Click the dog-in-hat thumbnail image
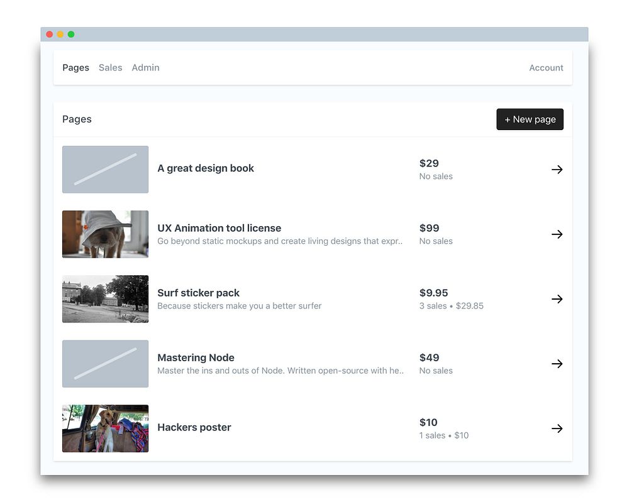 click(x=105, y=234)
